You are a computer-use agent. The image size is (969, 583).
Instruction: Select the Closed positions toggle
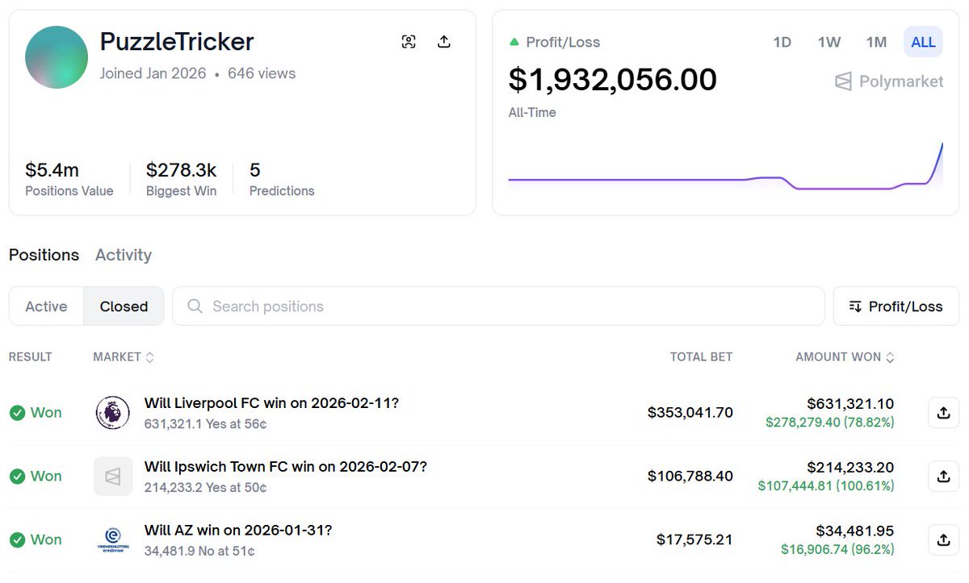click(x=124, y=306)
